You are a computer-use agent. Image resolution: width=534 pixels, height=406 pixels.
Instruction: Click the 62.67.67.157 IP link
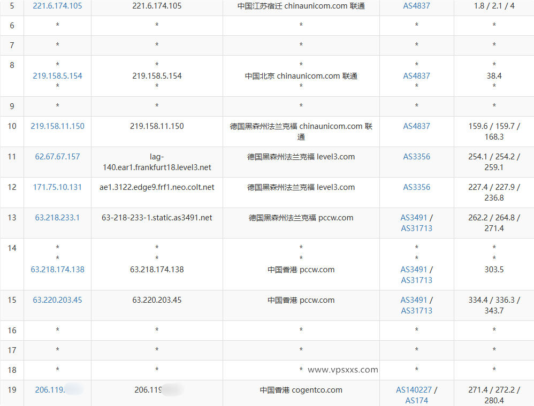pos(57,156)
